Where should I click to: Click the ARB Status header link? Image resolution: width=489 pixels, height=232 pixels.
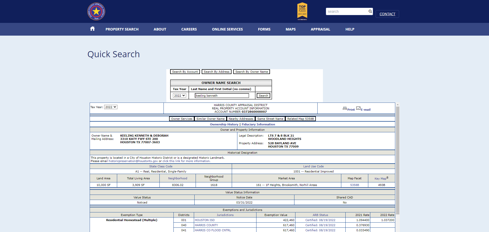click(320, 215)
